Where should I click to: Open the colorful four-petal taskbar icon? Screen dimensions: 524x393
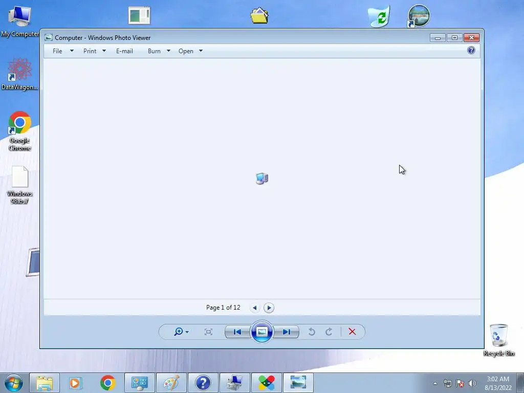[x=266, y=383]
